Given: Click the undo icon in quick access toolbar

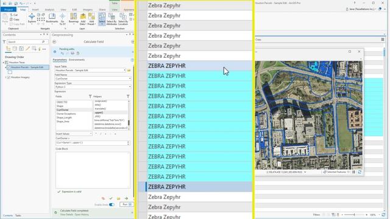Looking at the screenshot, I should tap(21, 3).
